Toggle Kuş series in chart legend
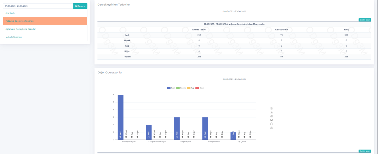The width and height of the screenshot is (378, 154). click(x=191, y=88)
